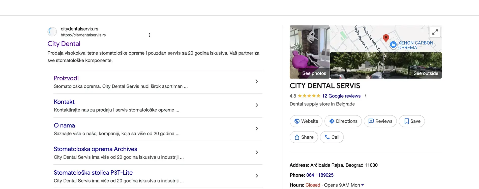Click the O nama description snippet
The image size is (479, 189).
[x=116, y=134]
